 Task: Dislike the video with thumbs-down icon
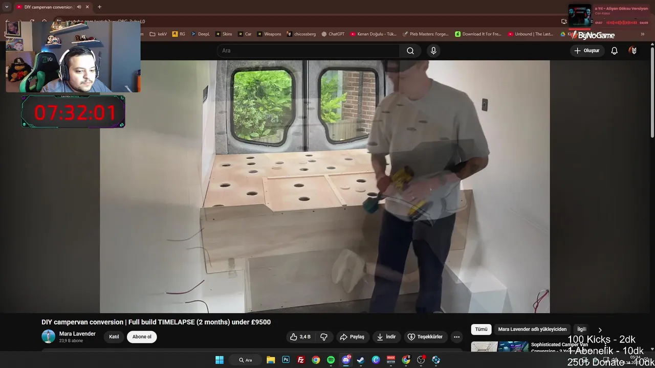(x=324, y=337)
